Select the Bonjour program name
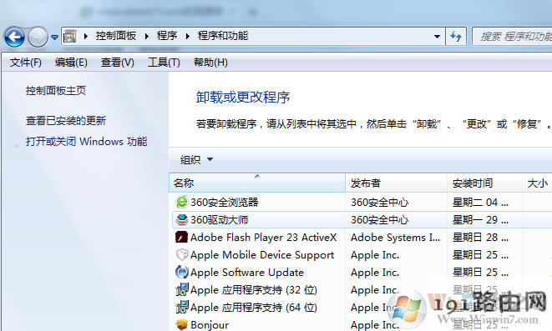 210,325
